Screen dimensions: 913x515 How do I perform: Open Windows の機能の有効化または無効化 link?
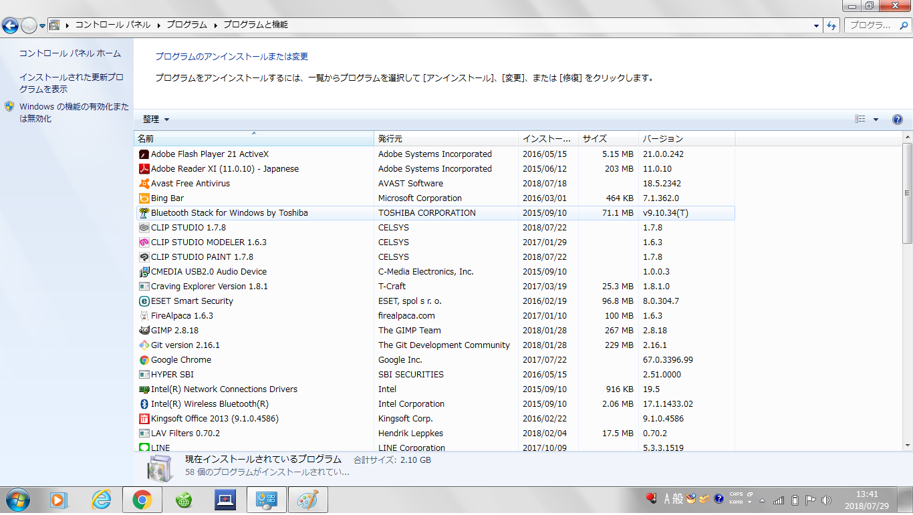click(x=74, y=113)
